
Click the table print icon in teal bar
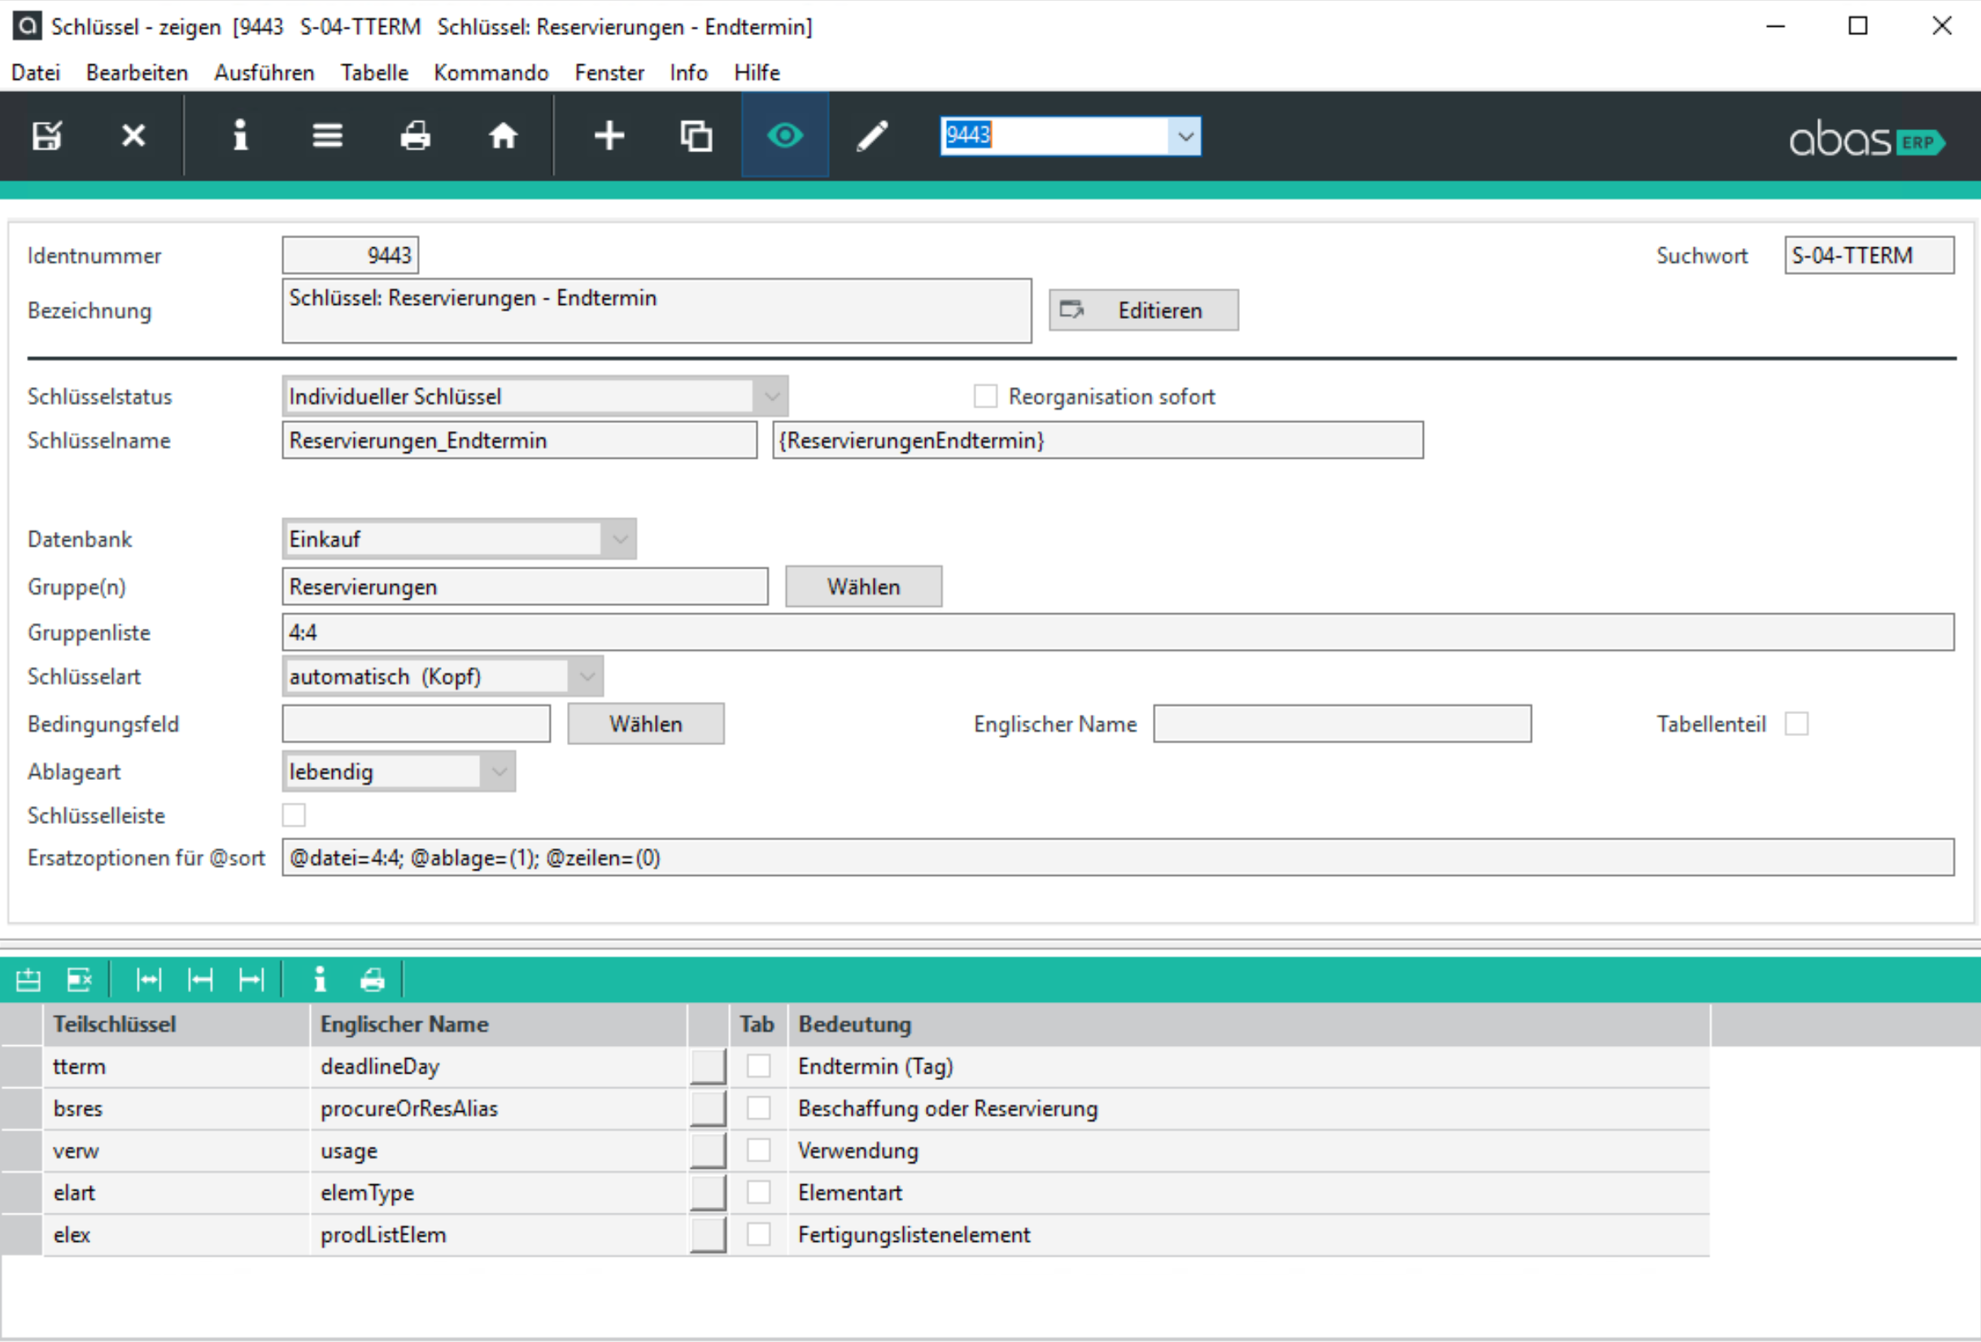[373, 980]
